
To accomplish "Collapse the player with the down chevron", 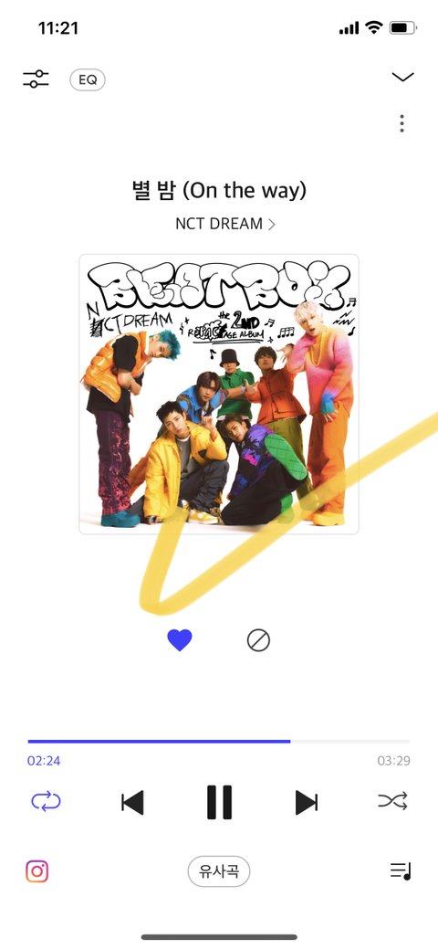I will 402,76.
